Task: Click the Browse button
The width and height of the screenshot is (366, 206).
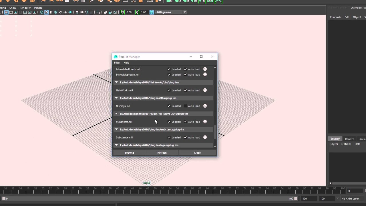Action: tap(130, 152)
